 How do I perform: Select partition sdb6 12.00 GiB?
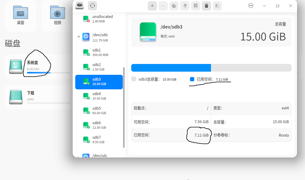(99, 125)
